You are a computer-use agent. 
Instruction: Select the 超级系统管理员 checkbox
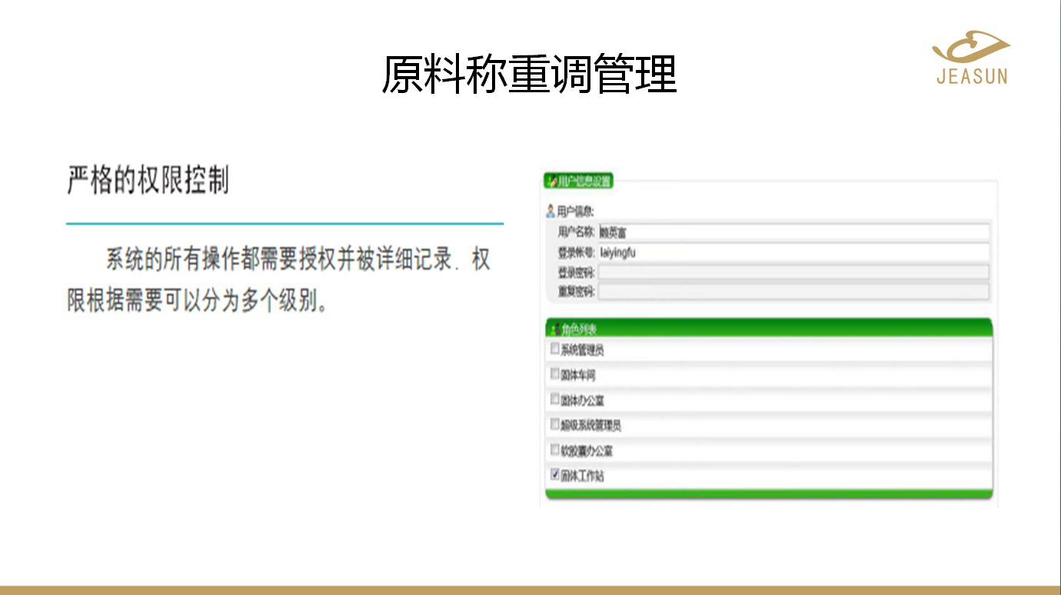[x=554, y=424]
